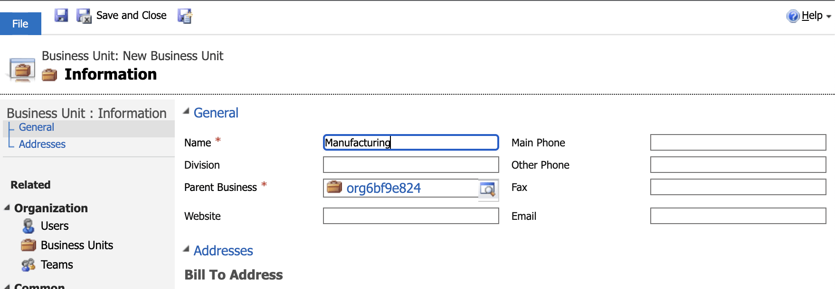The width and height of the screenshot is (835, 289).
Task: Open the org6bf9e824 parent business link
Action: pyautogui.click(x=383, y=188)
